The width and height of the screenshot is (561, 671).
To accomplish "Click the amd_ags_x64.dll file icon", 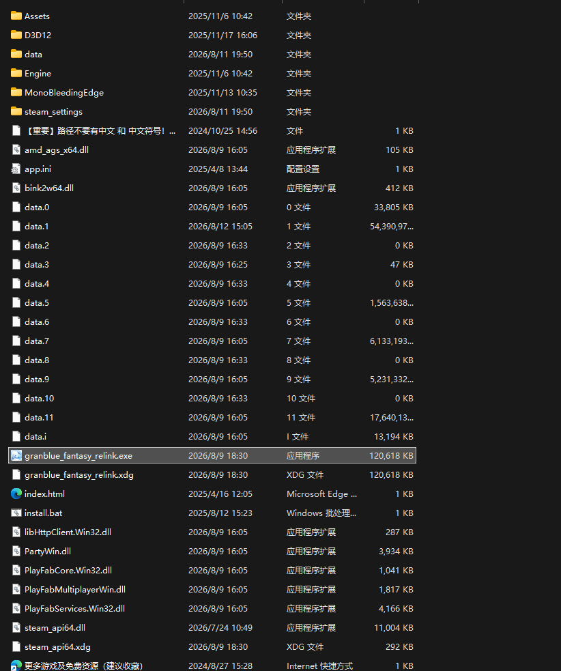I will coord(16,149).
